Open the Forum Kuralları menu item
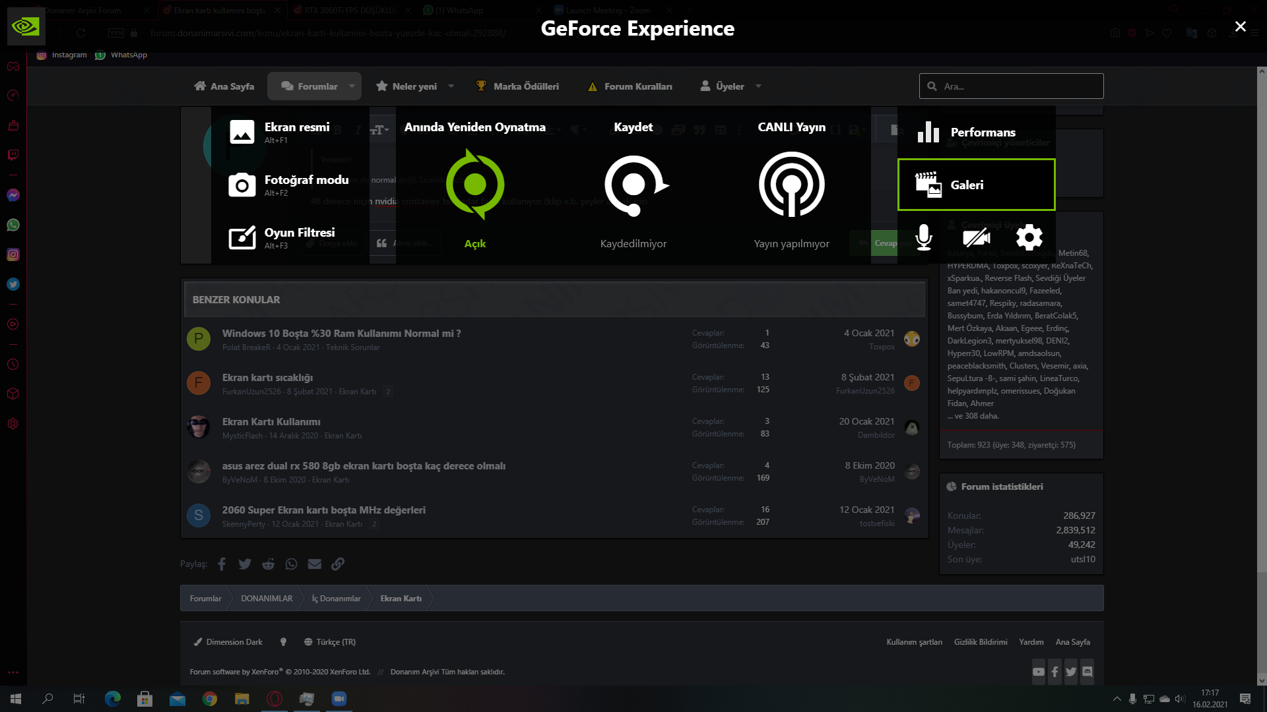Viewport: 1267px width, 712px height. (630, 86)
